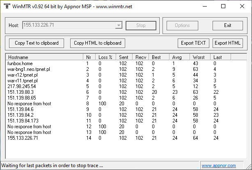The width and height of the screenshot is (252, 170).
Task: Open the www.appnor.com link
Action: (219, 165)
